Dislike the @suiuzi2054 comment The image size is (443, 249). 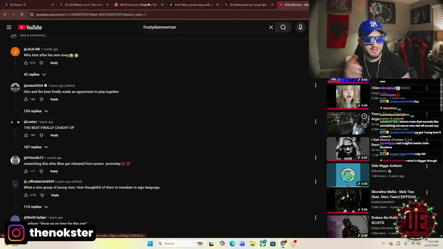[x=42, y=99]
